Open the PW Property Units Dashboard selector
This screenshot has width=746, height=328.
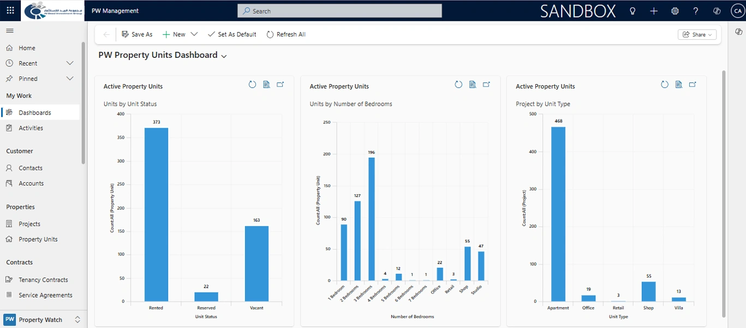pyautogui.click(x=224, y=56)
